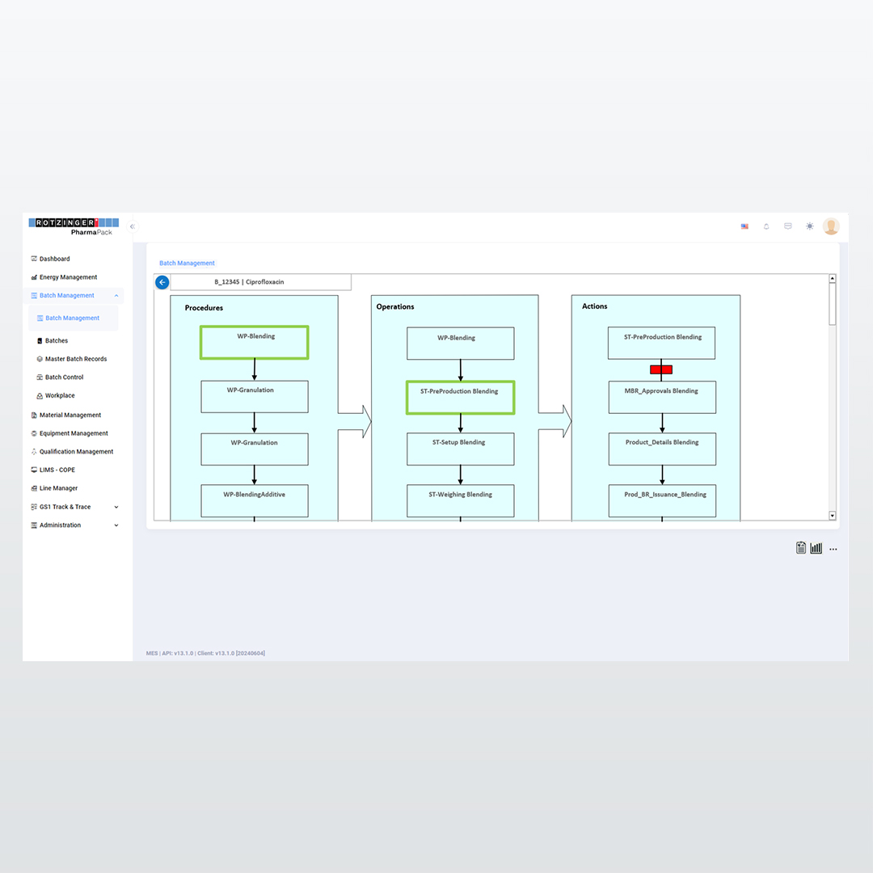Click the GS1 Track & Trace icon
The image size is (873, 873).
[x=34, y=507]
